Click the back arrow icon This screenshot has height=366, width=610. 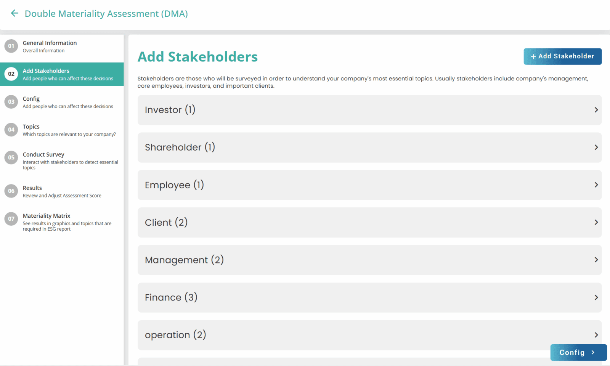tap(14, 13)
